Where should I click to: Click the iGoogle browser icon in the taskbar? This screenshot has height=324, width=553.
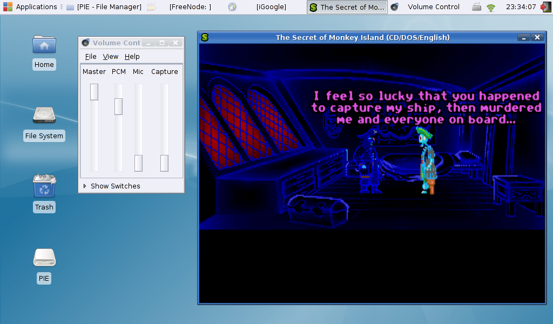click(232, 6)
